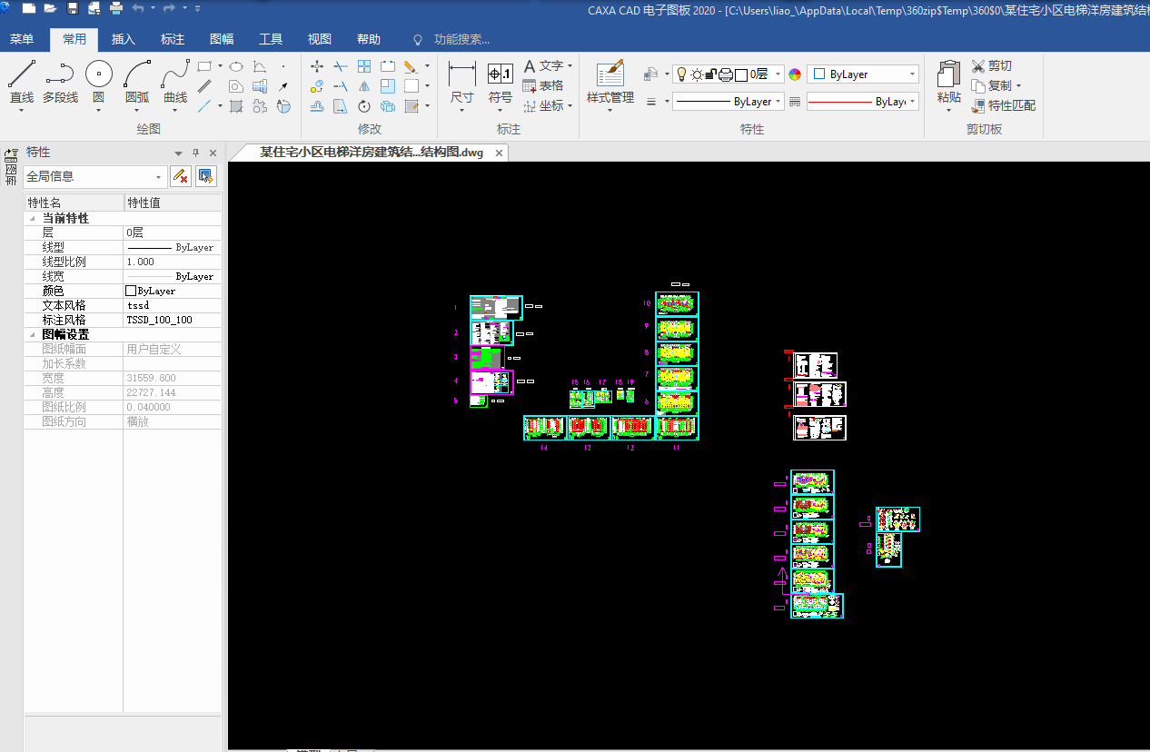The image size is (1150, 752).
Task: Open the 图库 side panel tab
Action: (x=11, y=166)
